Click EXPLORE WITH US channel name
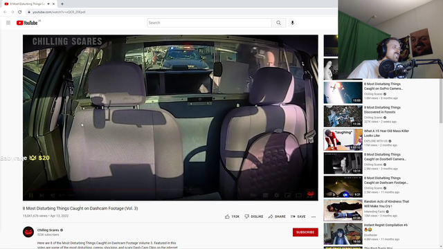 375,141
